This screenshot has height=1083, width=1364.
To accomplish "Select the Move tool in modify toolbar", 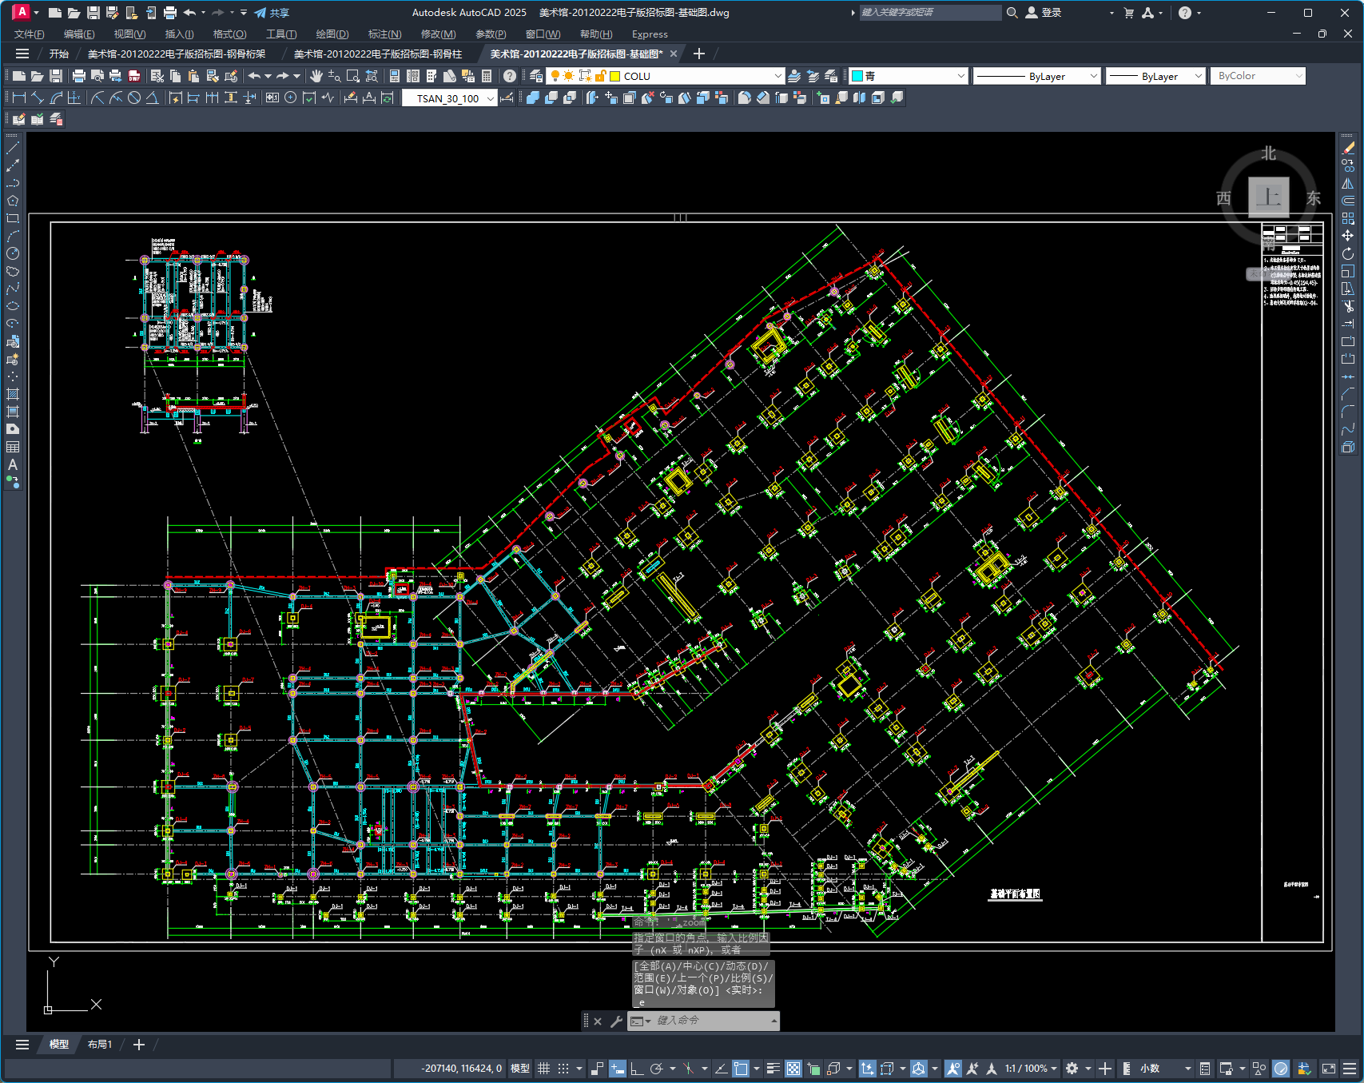I will pyautogui.click(x=1348, y=236).
